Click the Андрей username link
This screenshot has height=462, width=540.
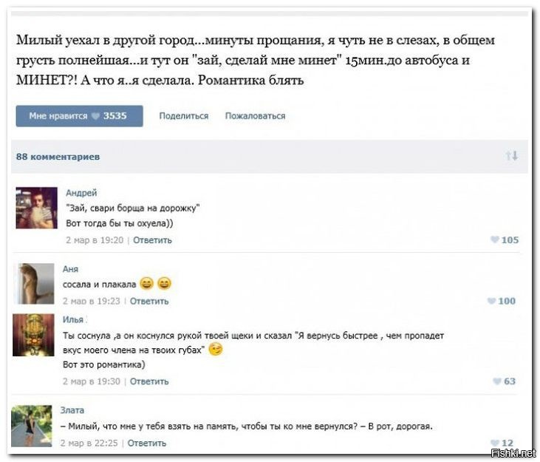point(81,193)
